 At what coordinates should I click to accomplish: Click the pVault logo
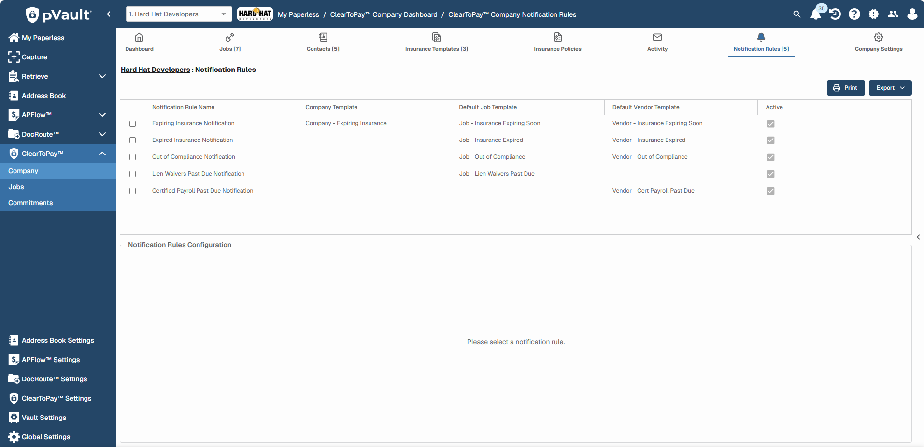pyautogui.click(x=58, y=14)
